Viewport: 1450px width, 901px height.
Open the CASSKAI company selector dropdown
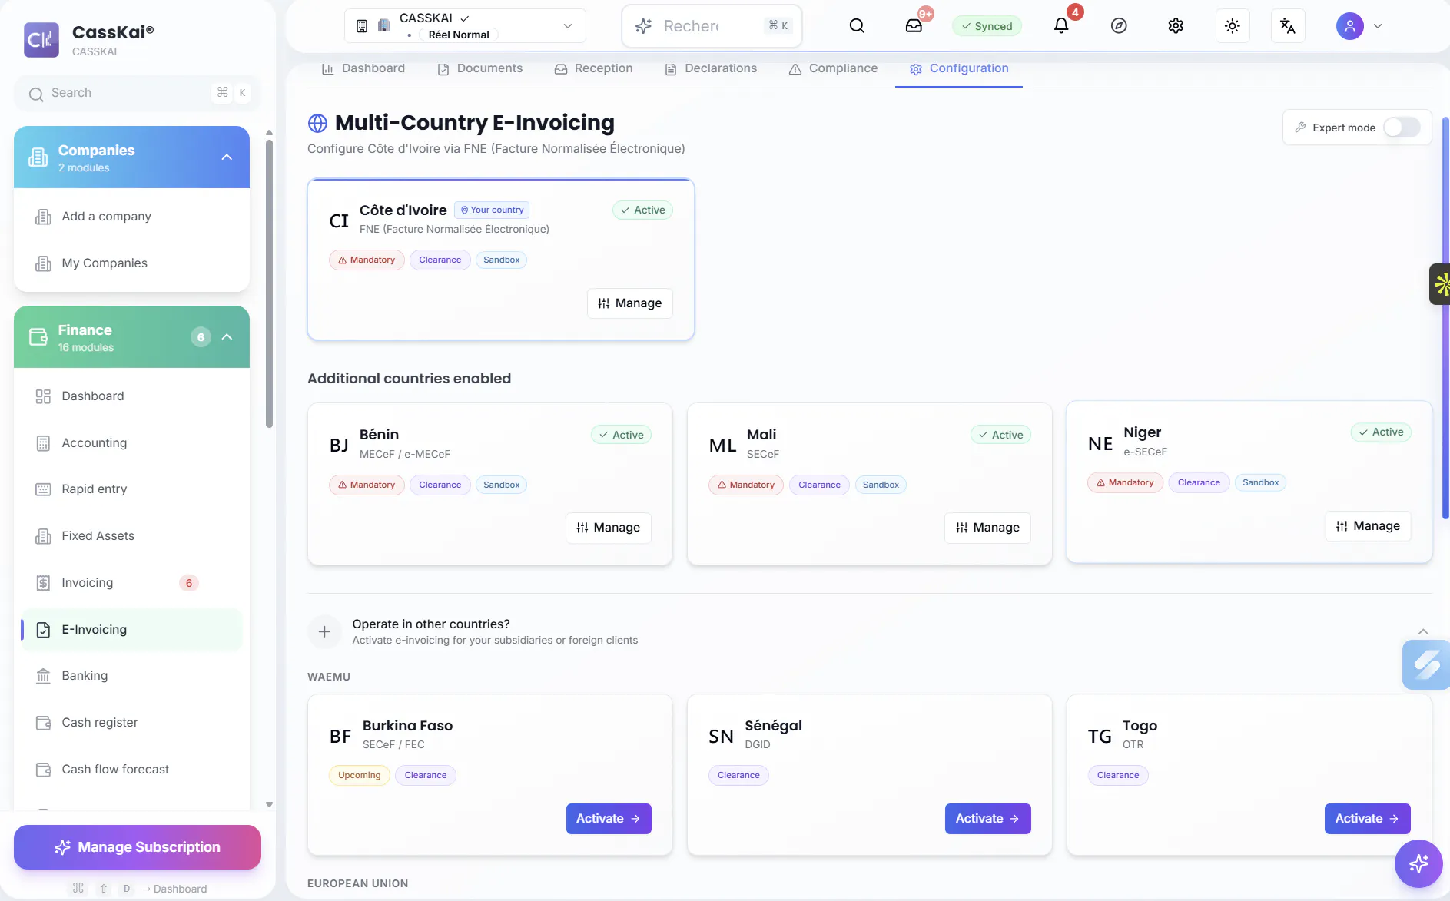tap(465, 26)
